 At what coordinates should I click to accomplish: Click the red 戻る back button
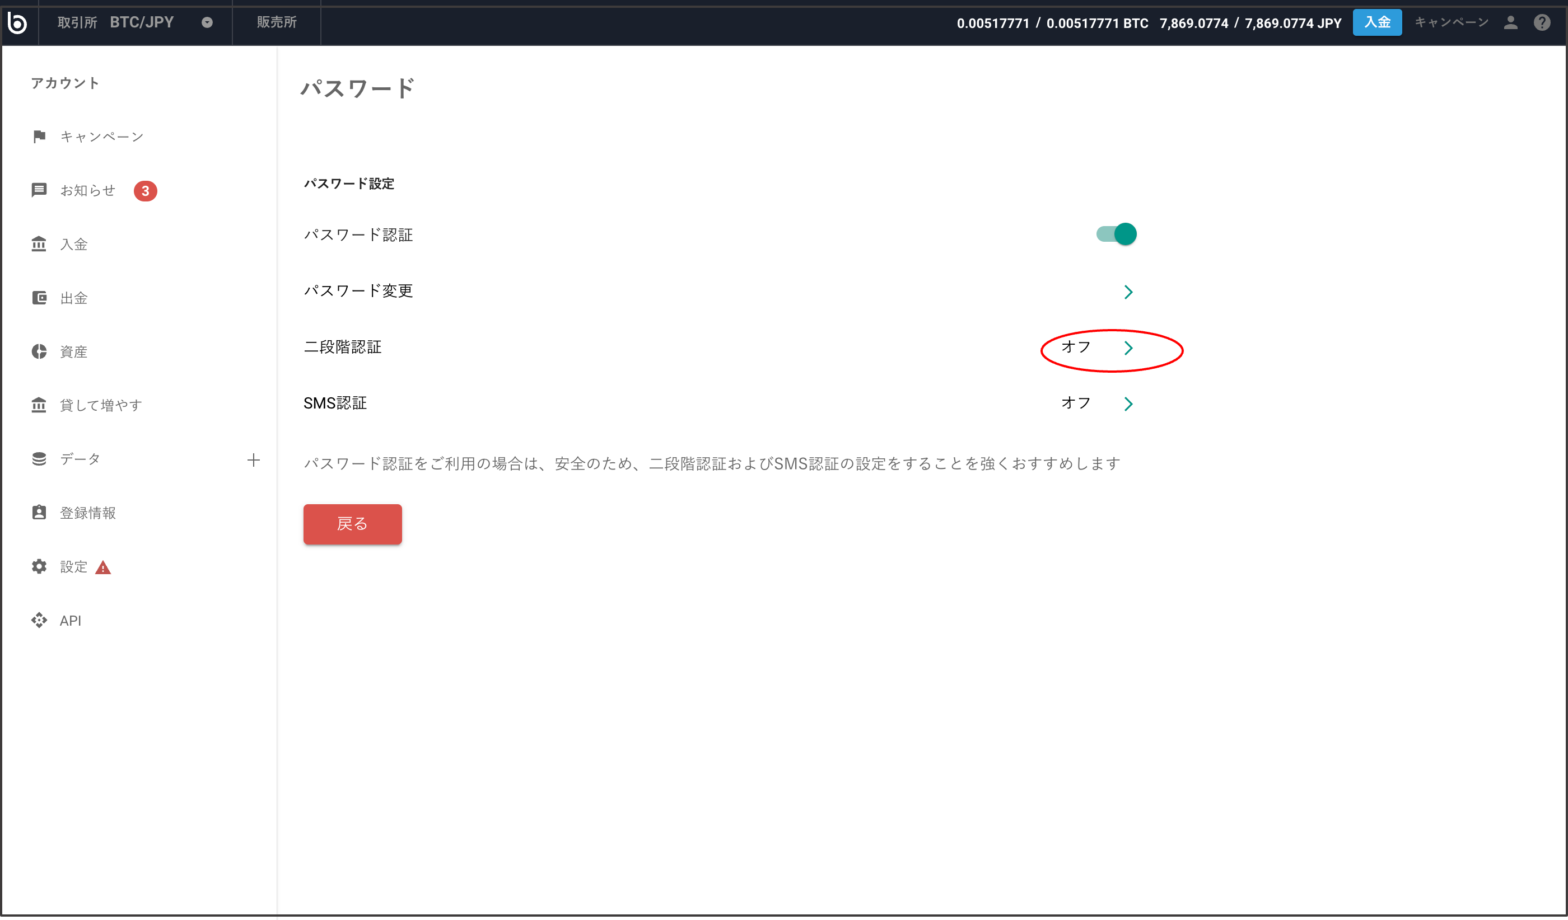(353, 524)
